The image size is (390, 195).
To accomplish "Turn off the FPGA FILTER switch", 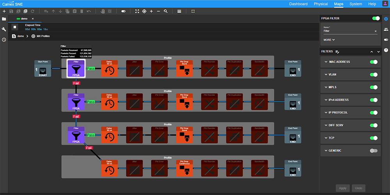I will click(x=376, y=18).
